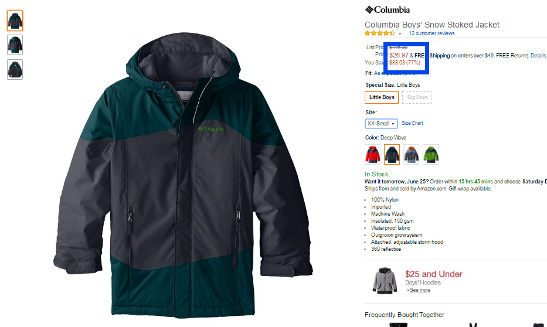The width and height of the screenshot is (547, 327).
Task: Open the XX-Small size dropdown
Action: coord(381,124)
